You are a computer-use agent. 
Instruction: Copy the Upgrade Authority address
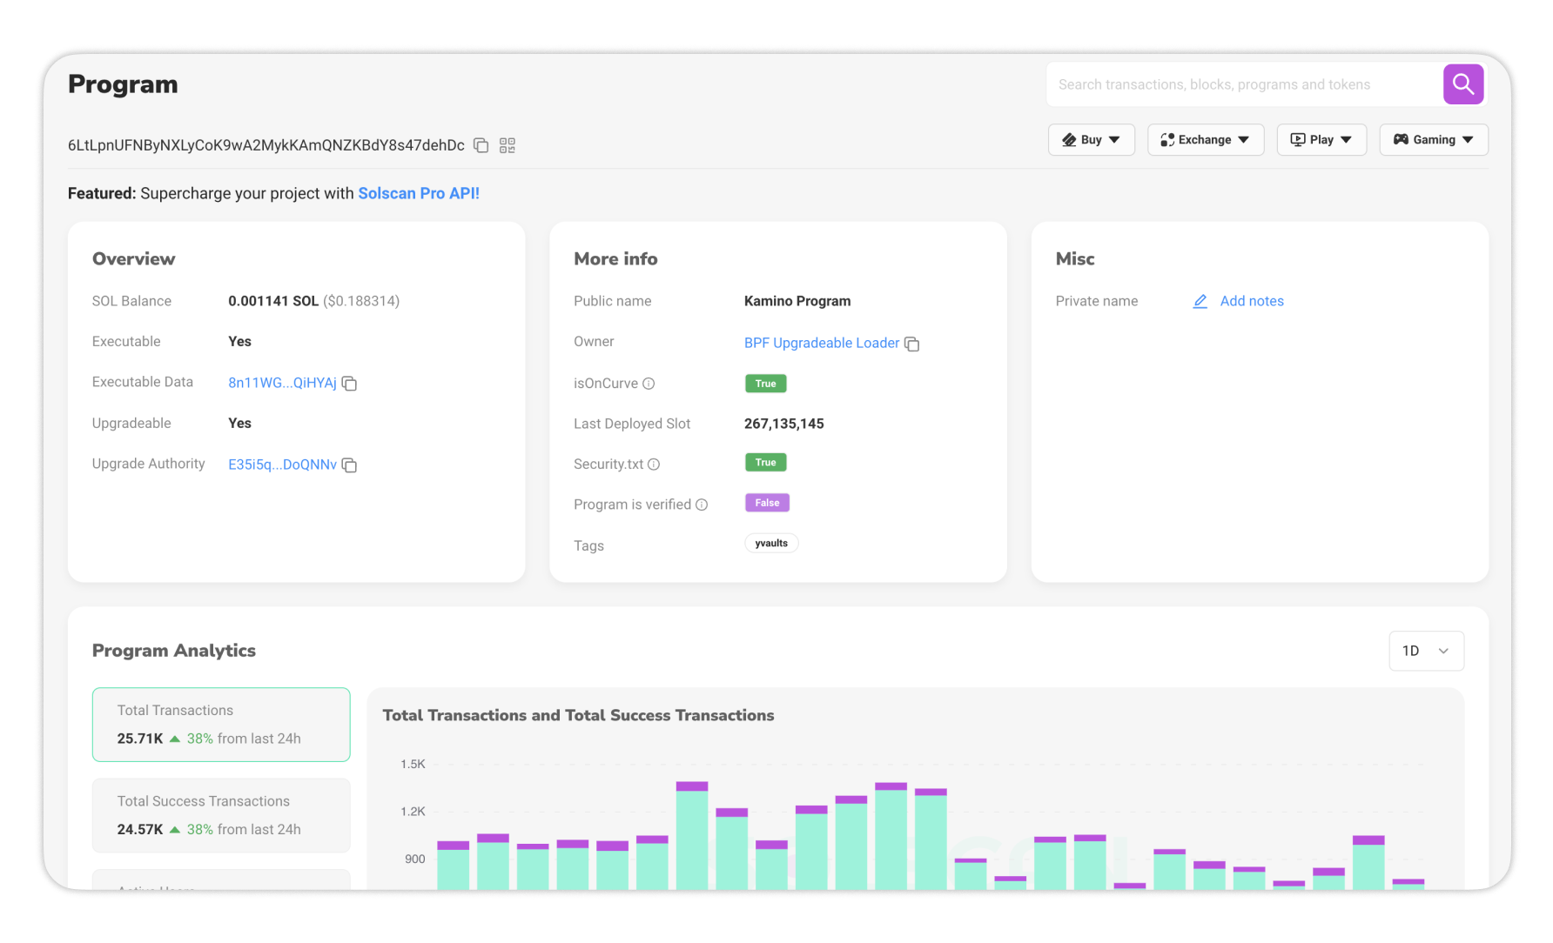(x=350, y=465)
